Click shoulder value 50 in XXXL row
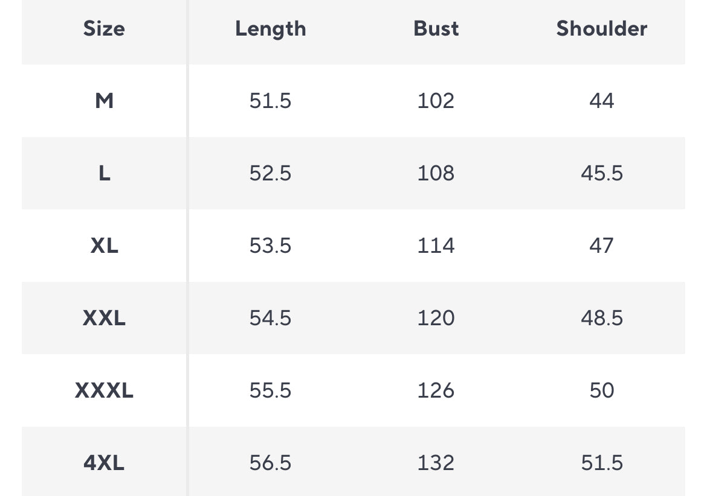This screenshot has width=707, height=496. tap(601, 390)
